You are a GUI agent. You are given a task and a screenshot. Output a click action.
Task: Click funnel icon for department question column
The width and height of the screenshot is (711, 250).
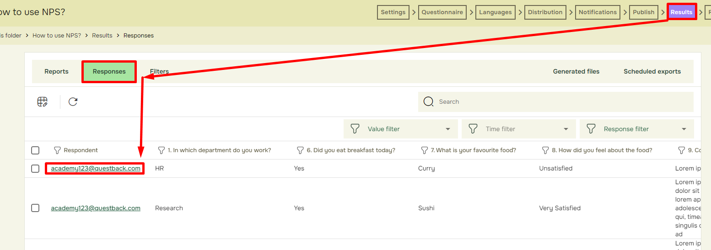pyautogui.click(x=161, y=150)
